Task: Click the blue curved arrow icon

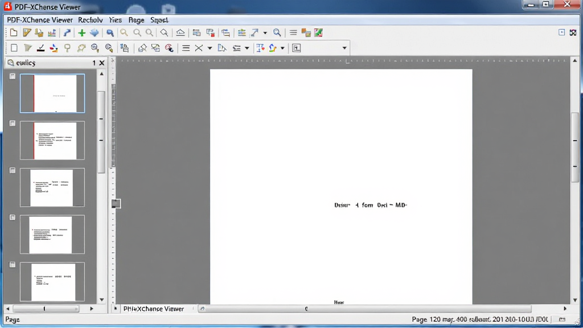Action: (67, 32)
